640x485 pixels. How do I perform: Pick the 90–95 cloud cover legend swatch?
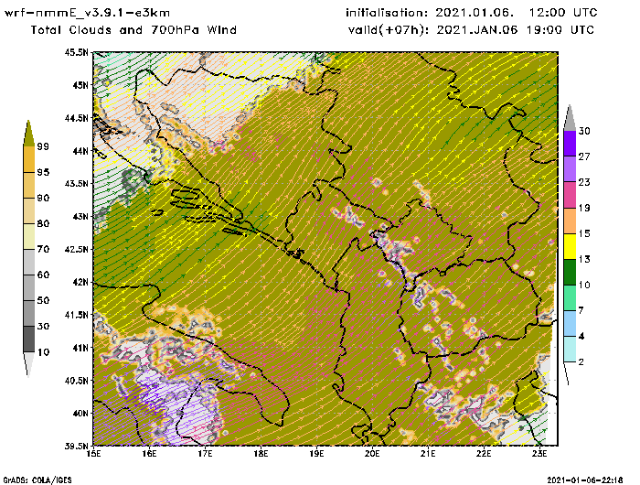29,185
